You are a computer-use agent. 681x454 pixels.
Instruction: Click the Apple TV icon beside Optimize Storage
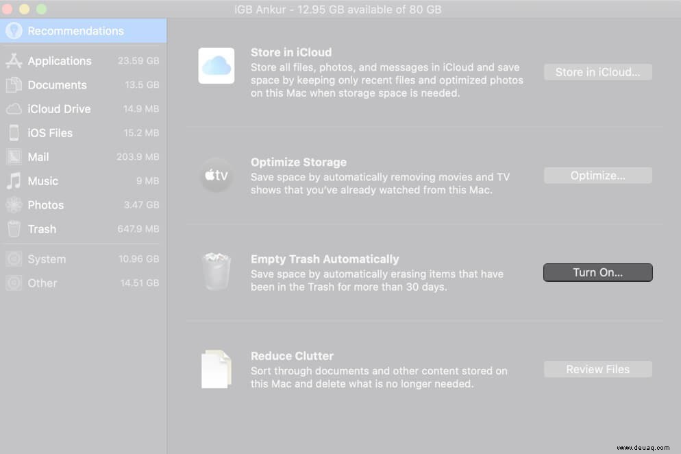pos(216,176)
